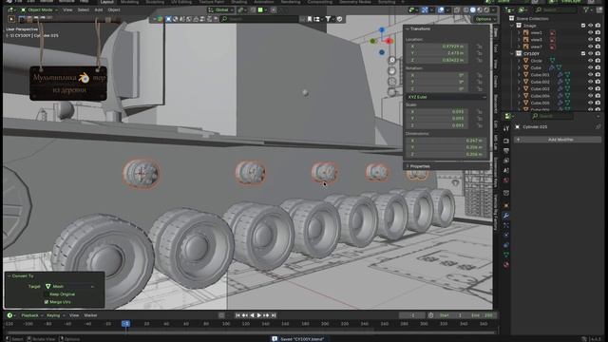Expand the Properties panel in sidebar
The image size is (608, 342).
coord(420,166)
